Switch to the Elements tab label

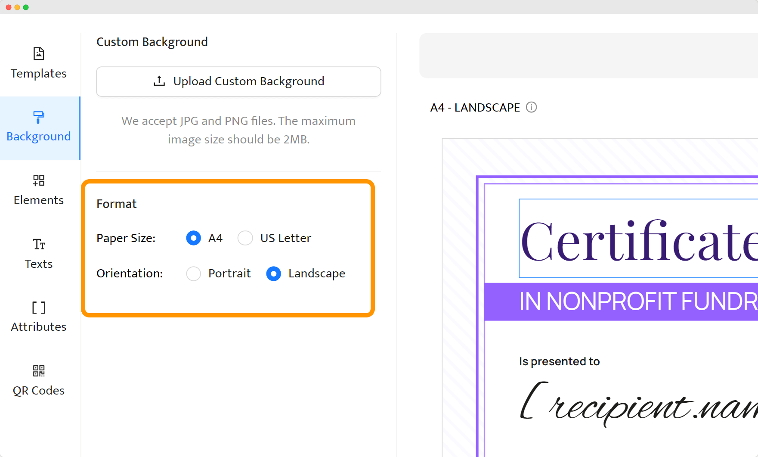tap(39, 200)
